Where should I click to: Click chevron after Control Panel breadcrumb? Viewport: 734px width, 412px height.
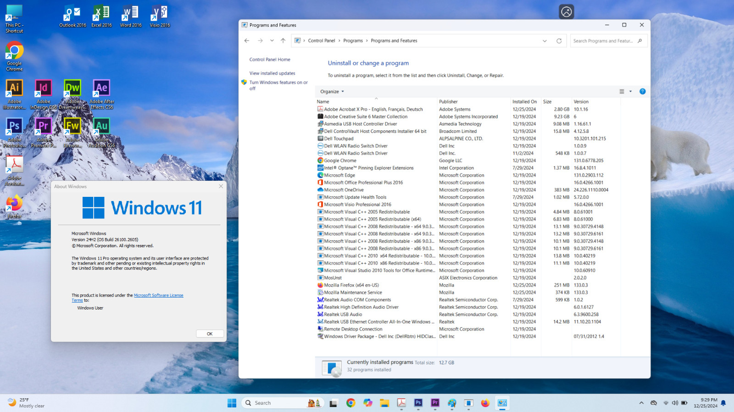pos(339,41)
